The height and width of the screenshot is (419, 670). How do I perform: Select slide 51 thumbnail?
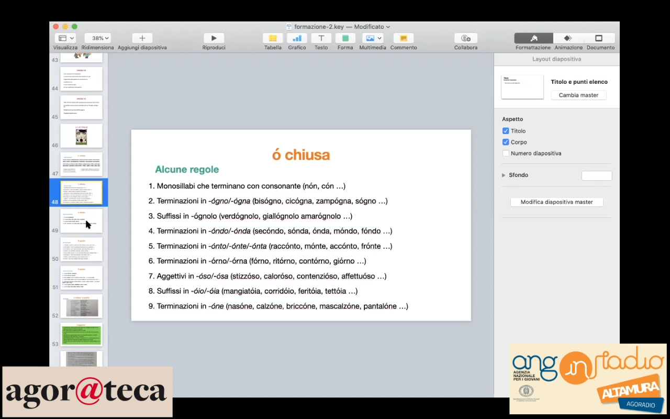coord(81,278)
